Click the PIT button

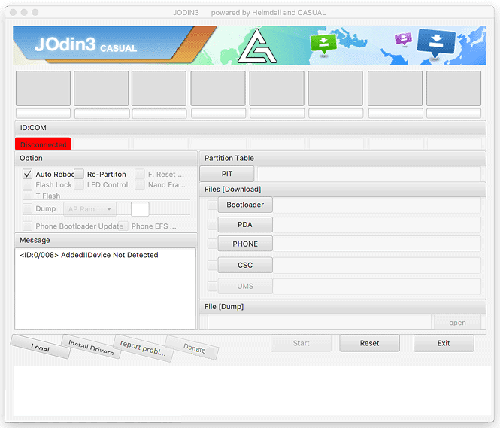tap(227, 174)
